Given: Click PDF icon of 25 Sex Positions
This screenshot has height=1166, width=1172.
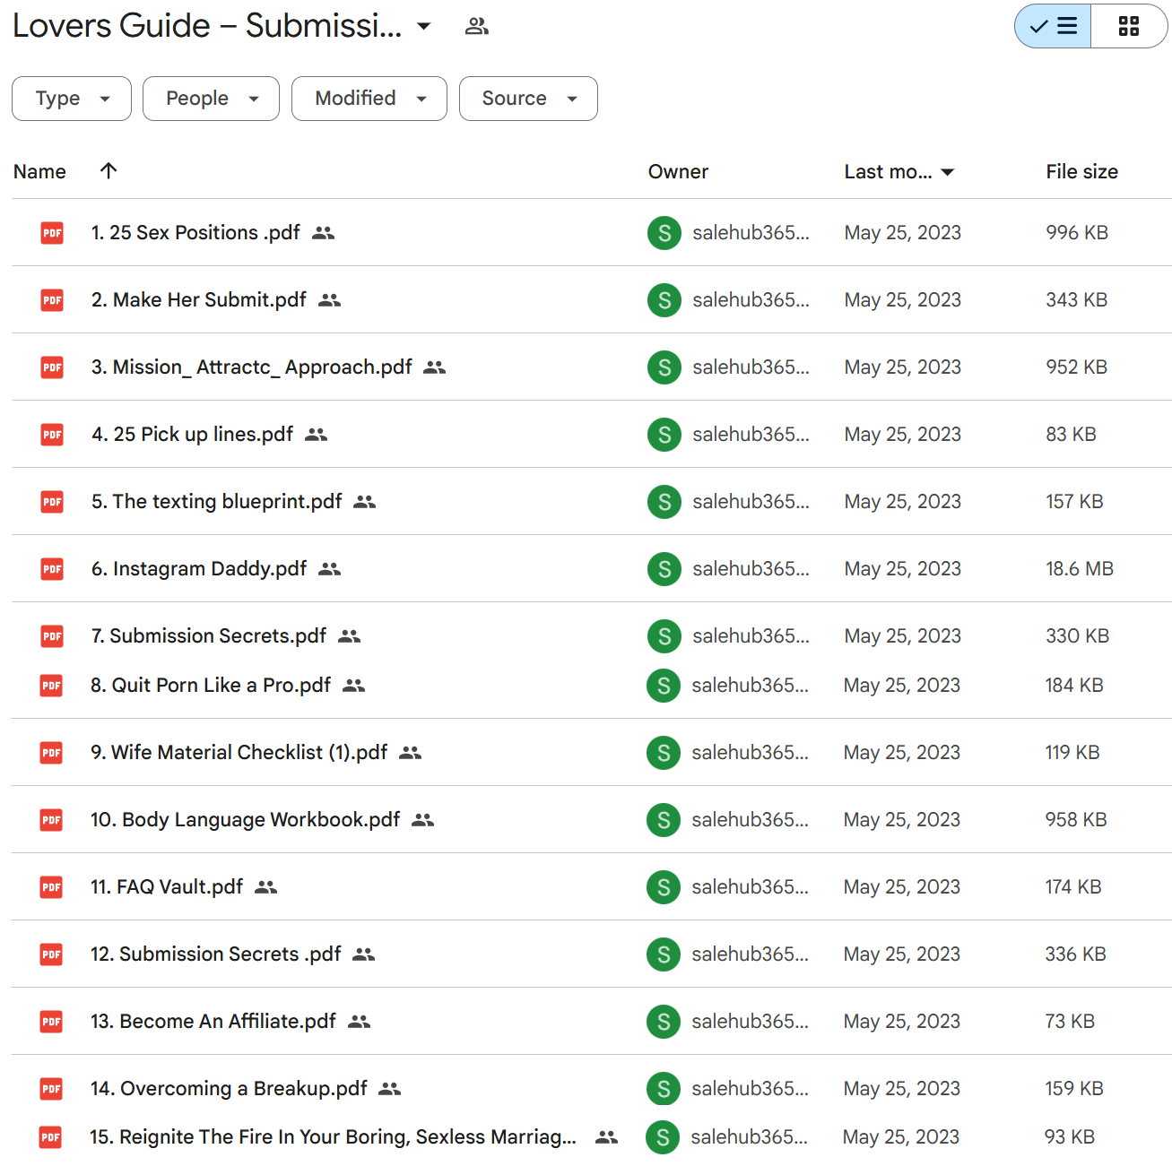Looking at the screenshot, I should [x=52, y=233].
